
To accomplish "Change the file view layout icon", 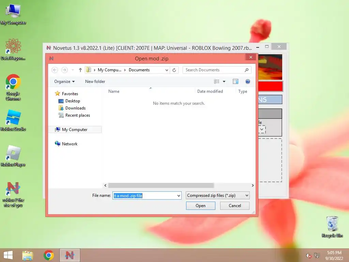I will click(216, 82).
